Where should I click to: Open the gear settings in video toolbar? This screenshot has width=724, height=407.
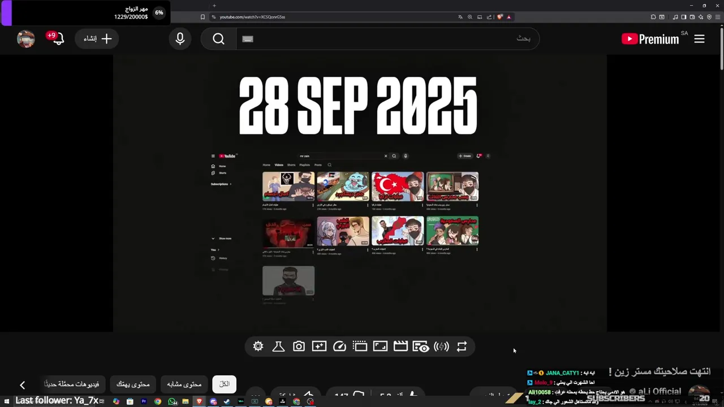pos(258,347)
